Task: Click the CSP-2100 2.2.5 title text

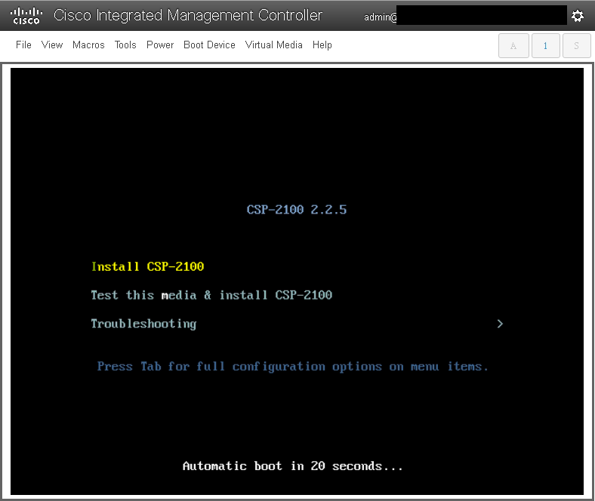Action: click(x=296, y=210)
